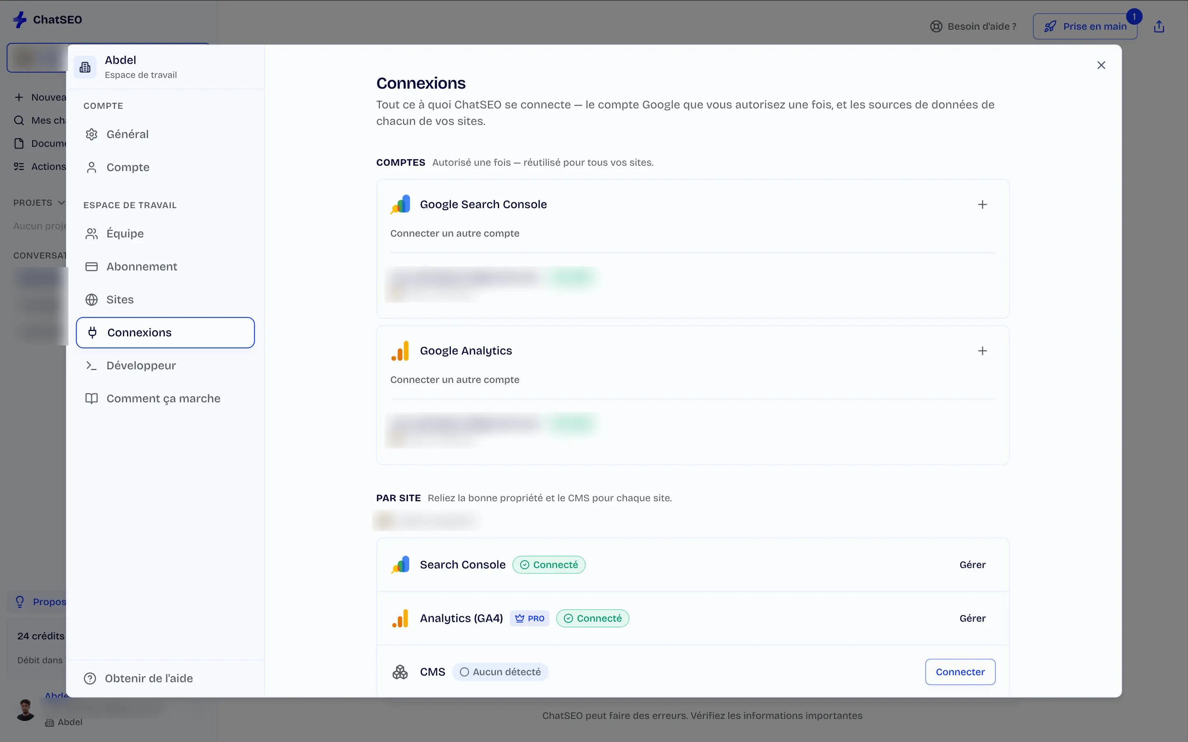Screen dimensions: 1188x742
Task: Click the globe icon beside Sites
Action: coord(91,300)
